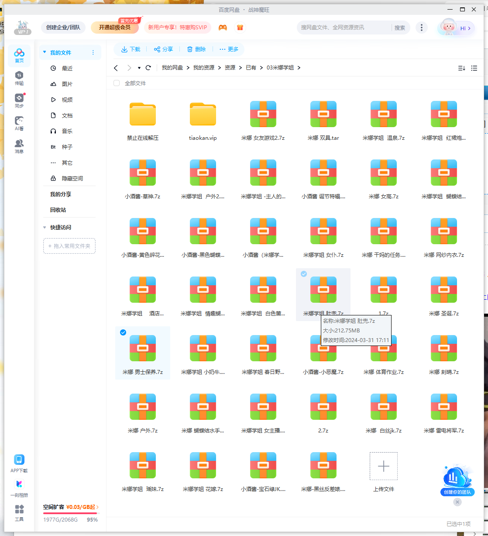This screenshot has width=488, height=536.
Task: Click the VIP1 account badge
Action: [x=22, y=28]
